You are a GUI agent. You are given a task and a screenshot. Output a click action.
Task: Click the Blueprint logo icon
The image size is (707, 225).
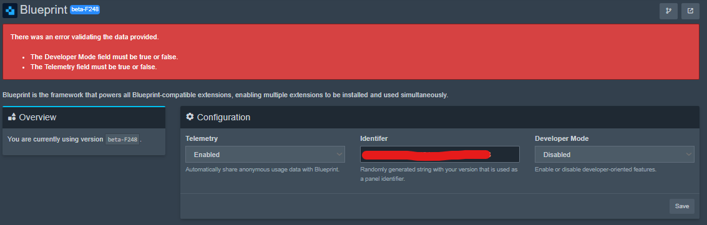pos(10,11)
